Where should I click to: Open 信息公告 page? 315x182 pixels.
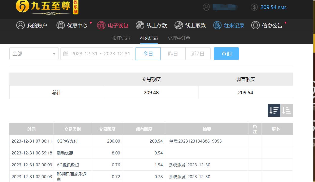272,26
